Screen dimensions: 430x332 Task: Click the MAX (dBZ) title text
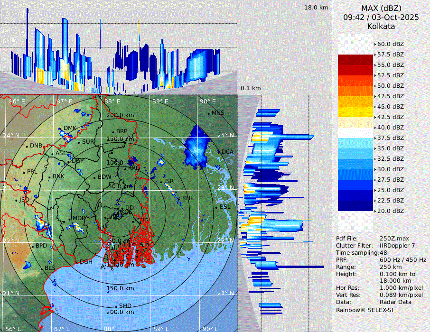pos(381,8)
